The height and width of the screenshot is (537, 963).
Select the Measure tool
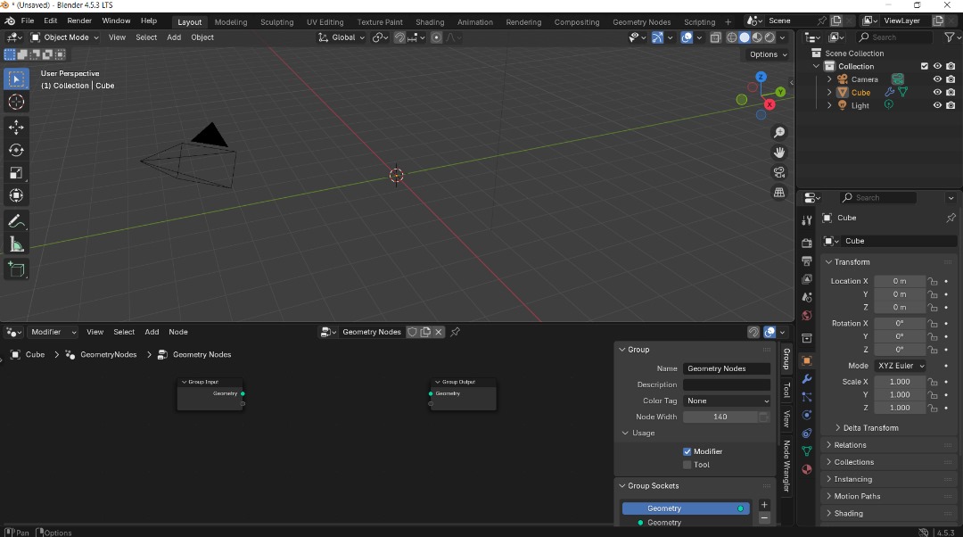pos(16,244)
